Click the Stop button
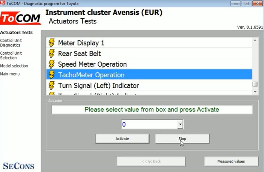 click(x=182, y=139)
